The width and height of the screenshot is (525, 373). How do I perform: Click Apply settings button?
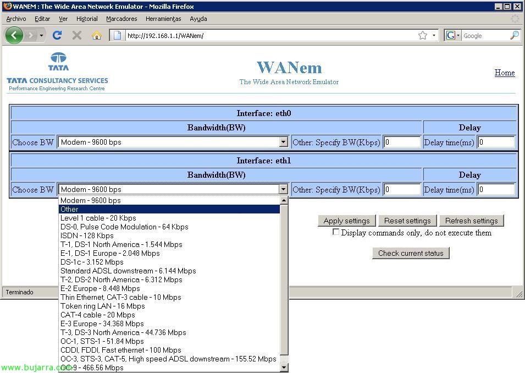tap(346, 221)
